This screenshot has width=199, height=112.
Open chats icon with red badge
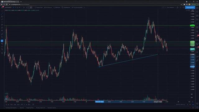coord(197,36)
